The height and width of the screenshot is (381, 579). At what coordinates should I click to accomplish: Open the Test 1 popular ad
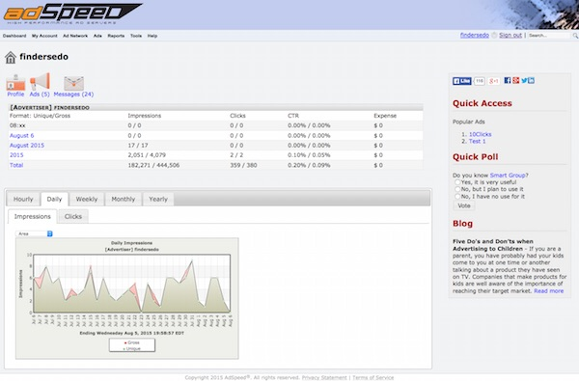click(x=477, y=142)
